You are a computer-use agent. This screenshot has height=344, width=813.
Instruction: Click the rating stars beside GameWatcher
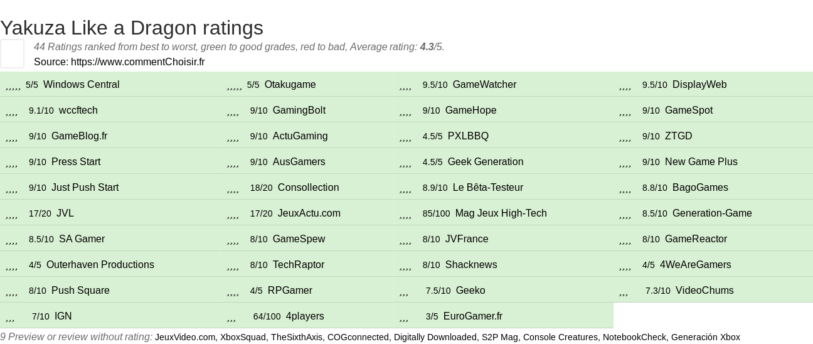pos(405,85)
